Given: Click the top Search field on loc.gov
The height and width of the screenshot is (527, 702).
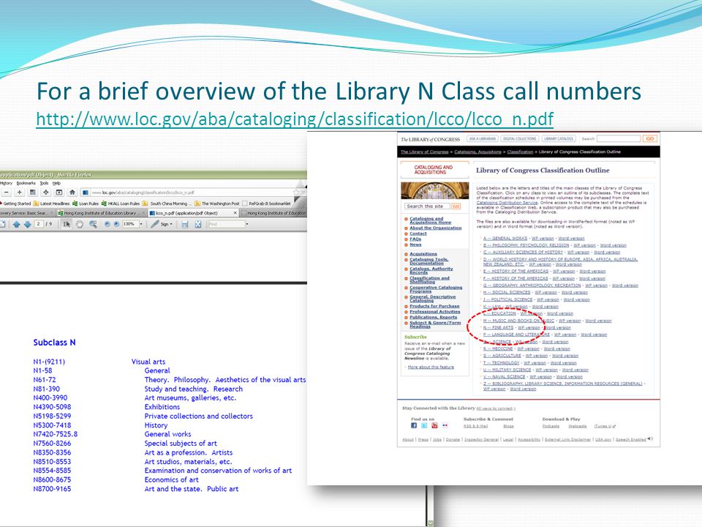Looking at the screenshot, I should [619, 139].
